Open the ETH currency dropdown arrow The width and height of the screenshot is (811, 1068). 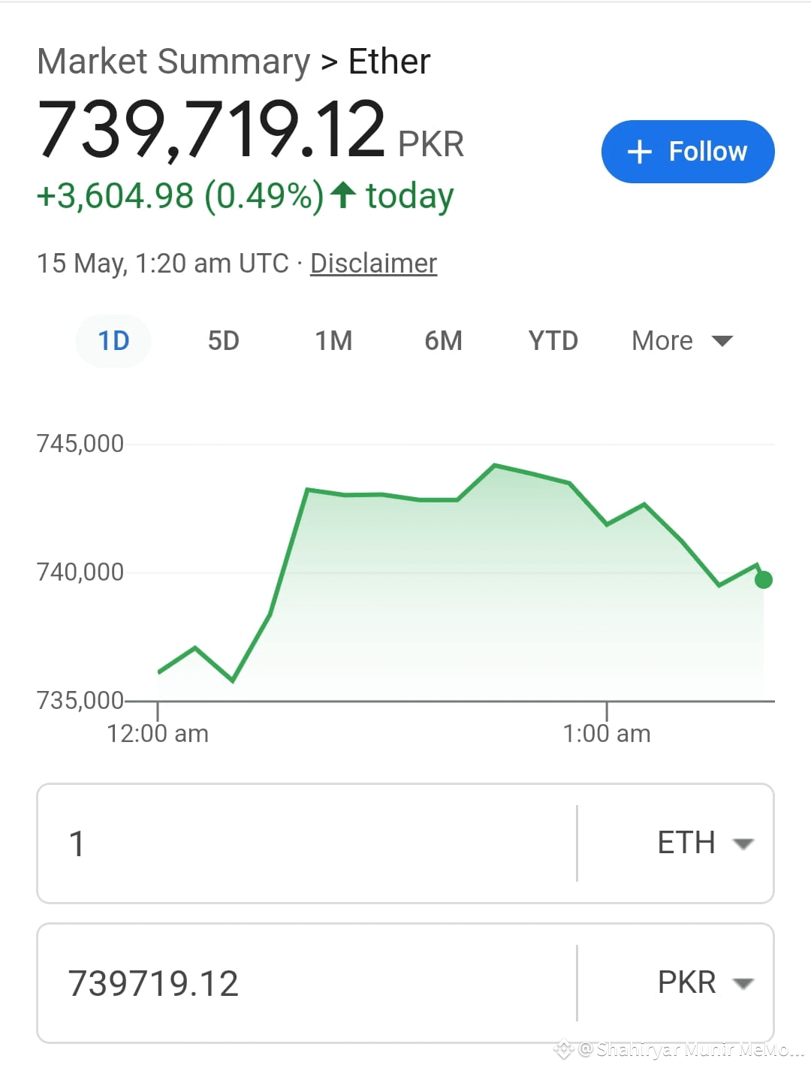tap(743, 843)
